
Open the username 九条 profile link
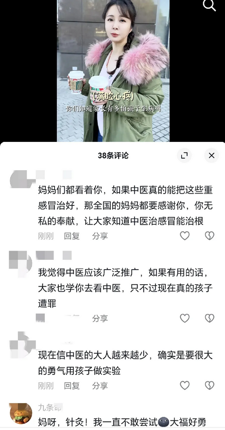click(x=50, y=407)
